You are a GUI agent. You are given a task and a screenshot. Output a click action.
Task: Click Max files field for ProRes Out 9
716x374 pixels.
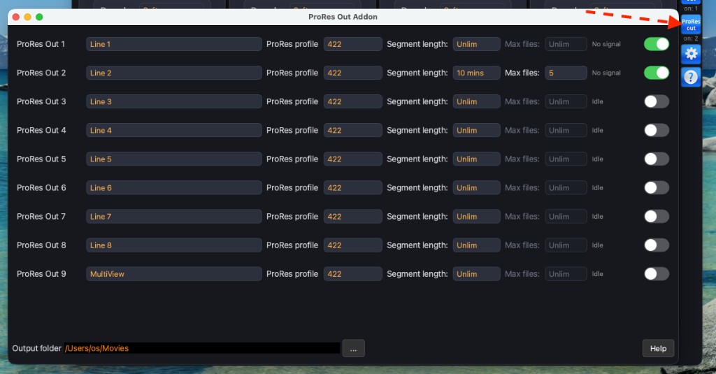(x=566, y=274)
